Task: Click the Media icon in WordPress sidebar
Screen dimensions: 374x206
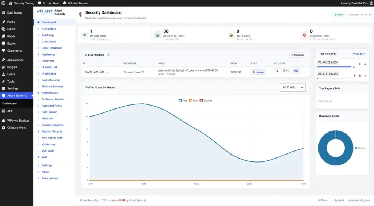Action: (x=4, y=29)
